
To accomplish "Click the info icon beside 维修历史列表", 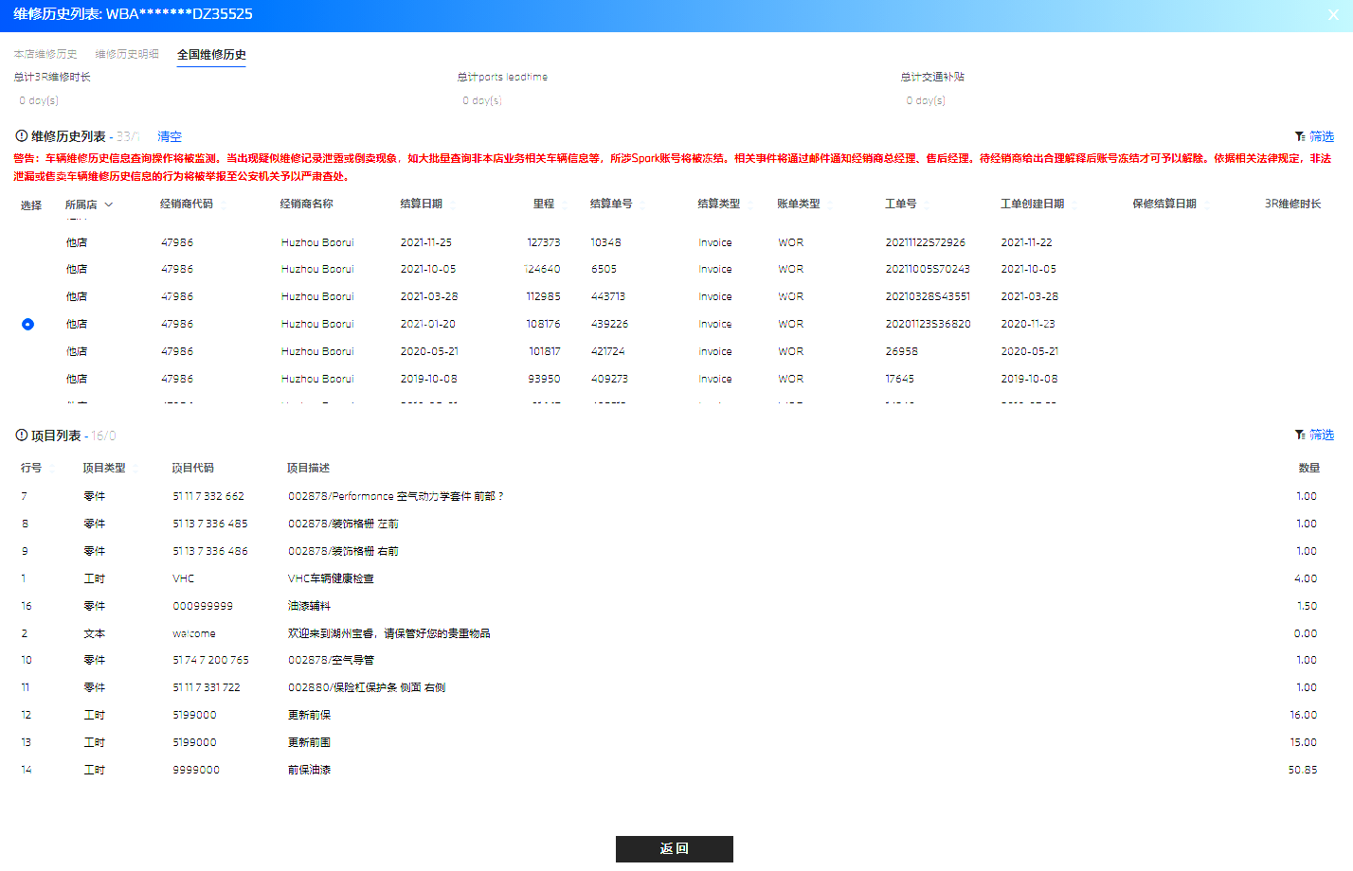I will (x=22, y=136).
